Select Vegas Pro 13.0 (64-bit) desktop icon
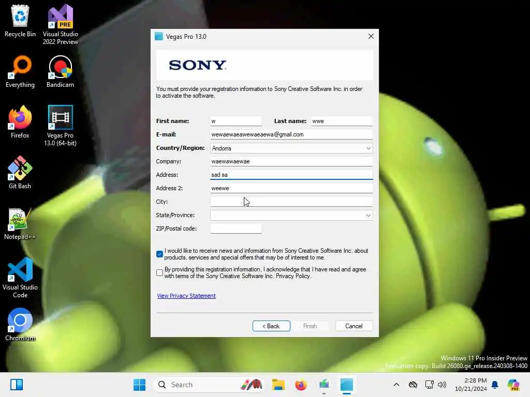530x397 pixels. coord(60,126)
